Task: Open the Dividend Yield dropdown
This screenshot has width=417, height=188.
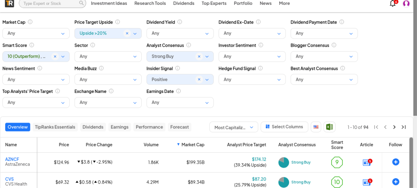Action: (x=180, y=33)
